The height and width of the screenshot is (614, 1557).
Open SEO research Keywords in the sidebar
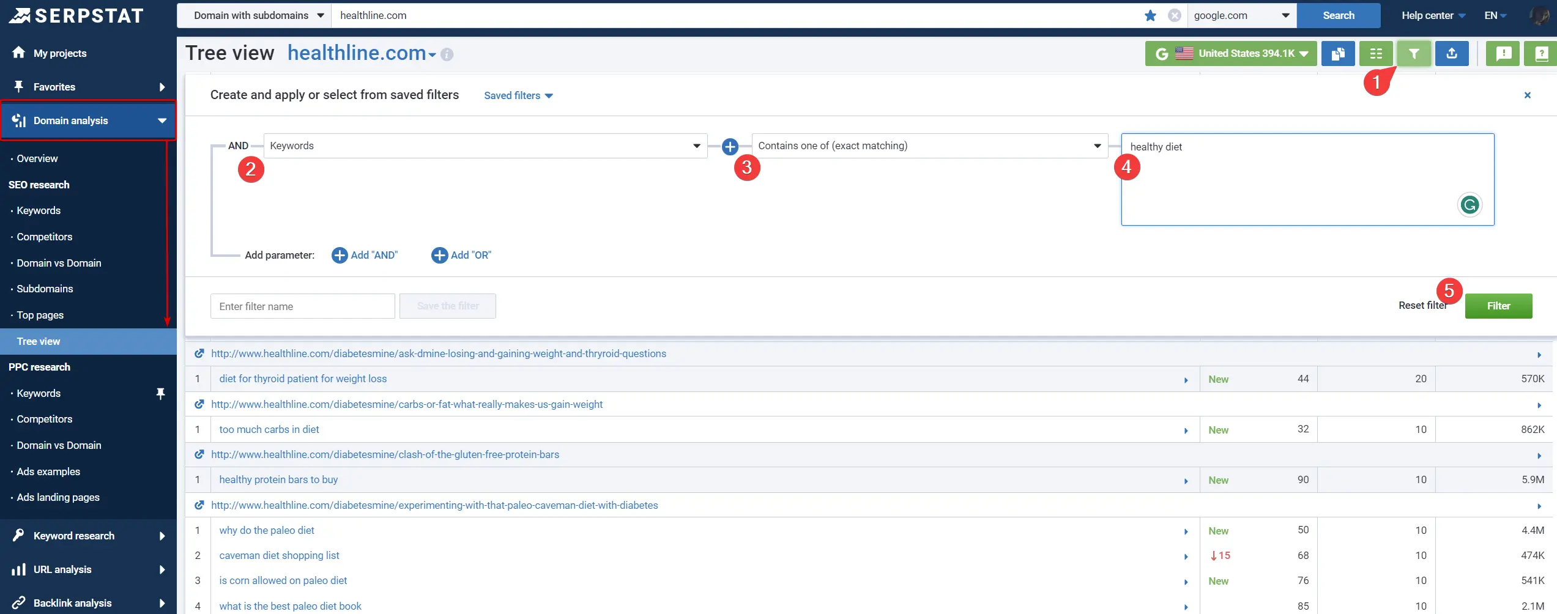click(39, 210)
